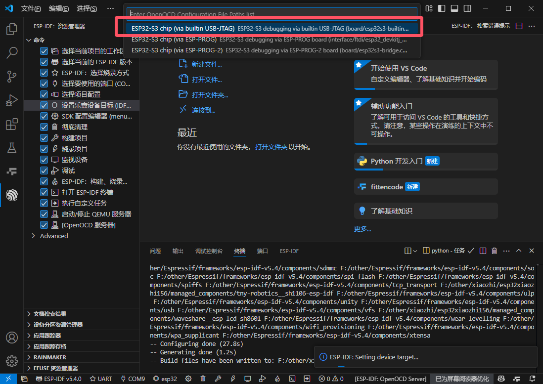Expand the Advanced tree node
The width and height of the screenshot is (543, 384).
pyautogui.click(x=34, y=236)
